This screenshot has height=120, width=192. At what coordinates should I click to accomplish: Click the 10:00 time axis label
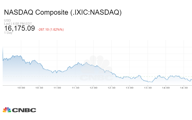(x=21, y=88)
